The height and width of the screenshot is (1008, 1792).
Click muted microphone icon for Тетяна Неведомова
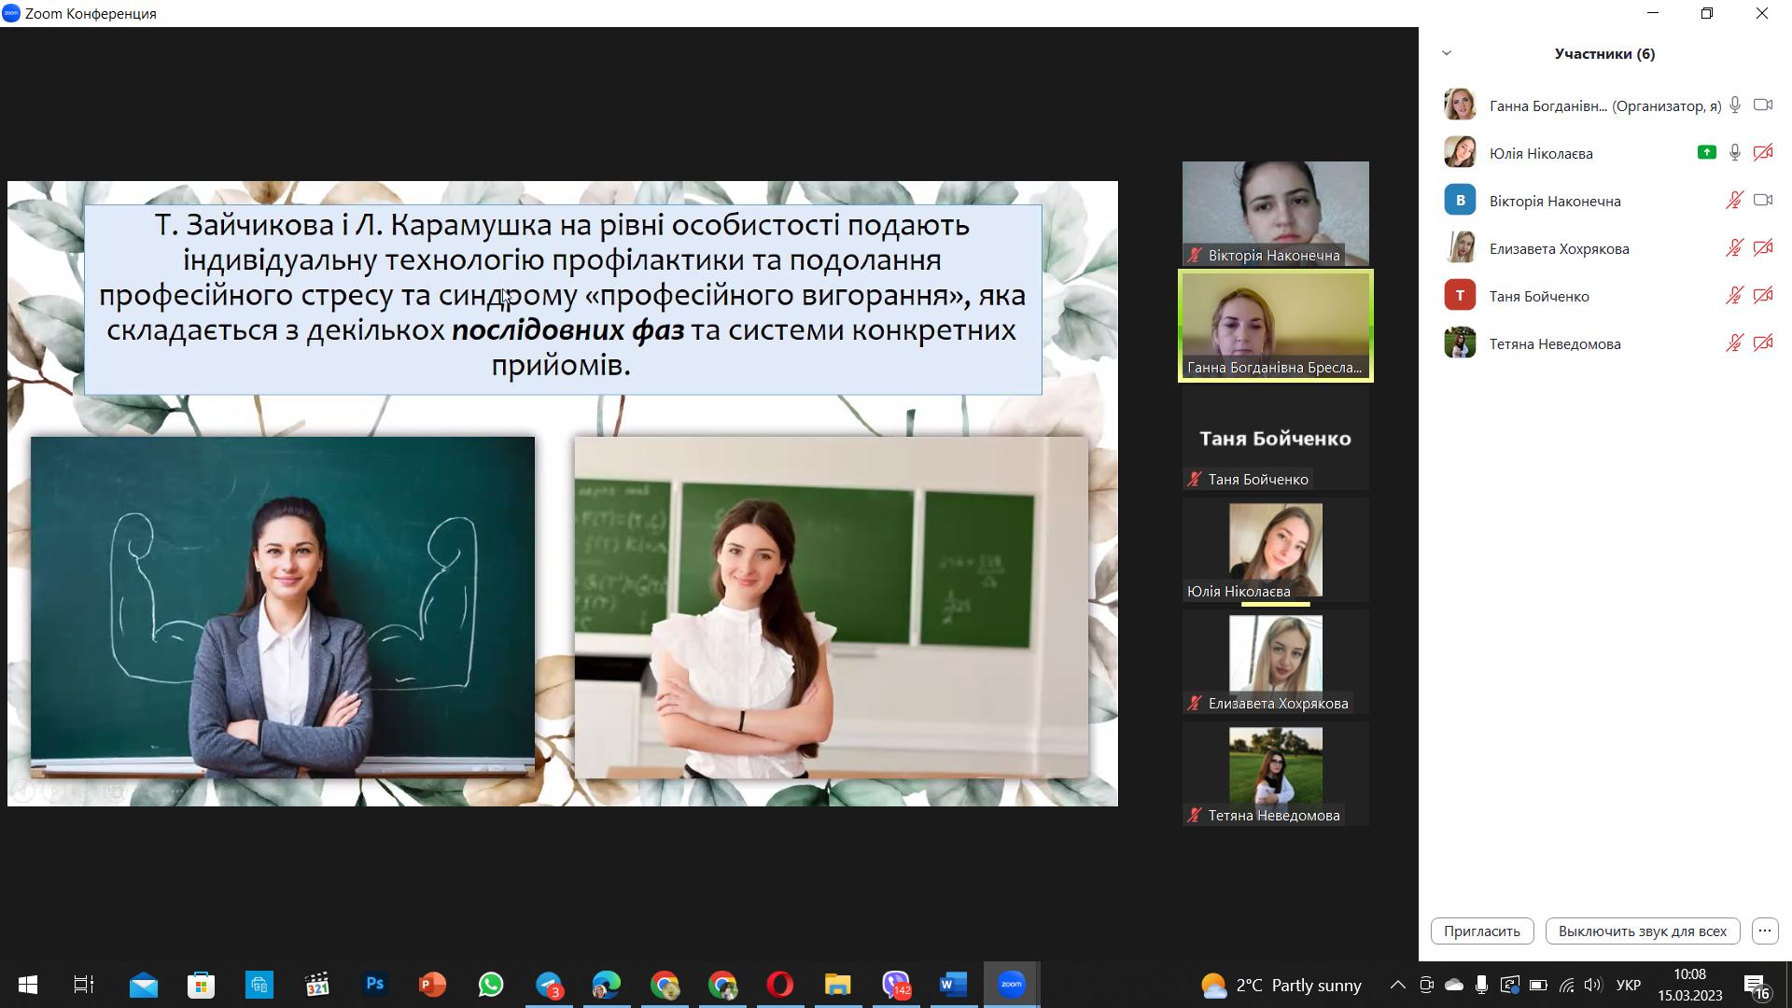pos(1734,343)
